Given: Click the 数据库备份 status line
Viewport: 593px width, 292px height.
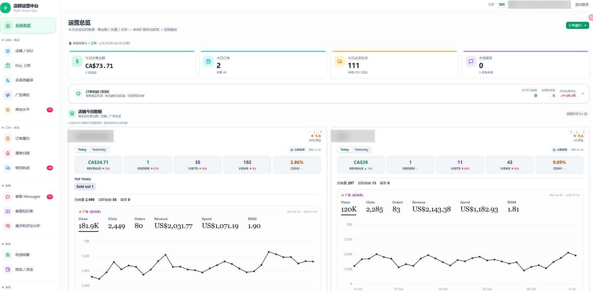Looking at the screenshot, I should point(99,43).
